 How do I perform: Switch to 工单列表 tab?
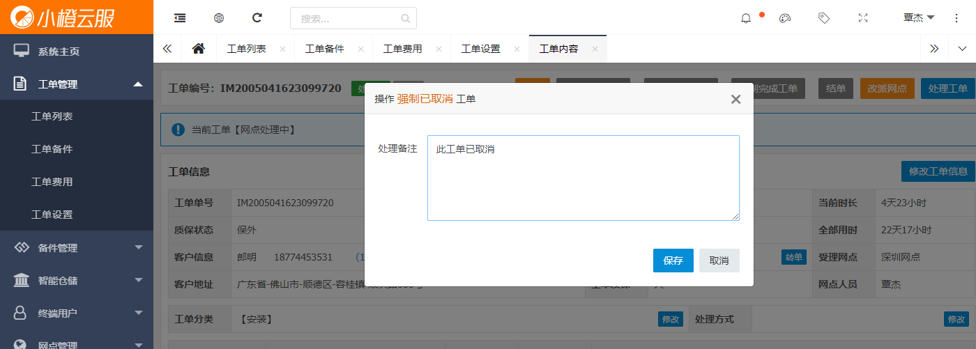pyautogui.click(x=247, y=49)
